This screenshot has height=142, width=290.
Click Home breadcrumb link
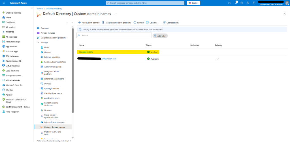pos(40,9)
